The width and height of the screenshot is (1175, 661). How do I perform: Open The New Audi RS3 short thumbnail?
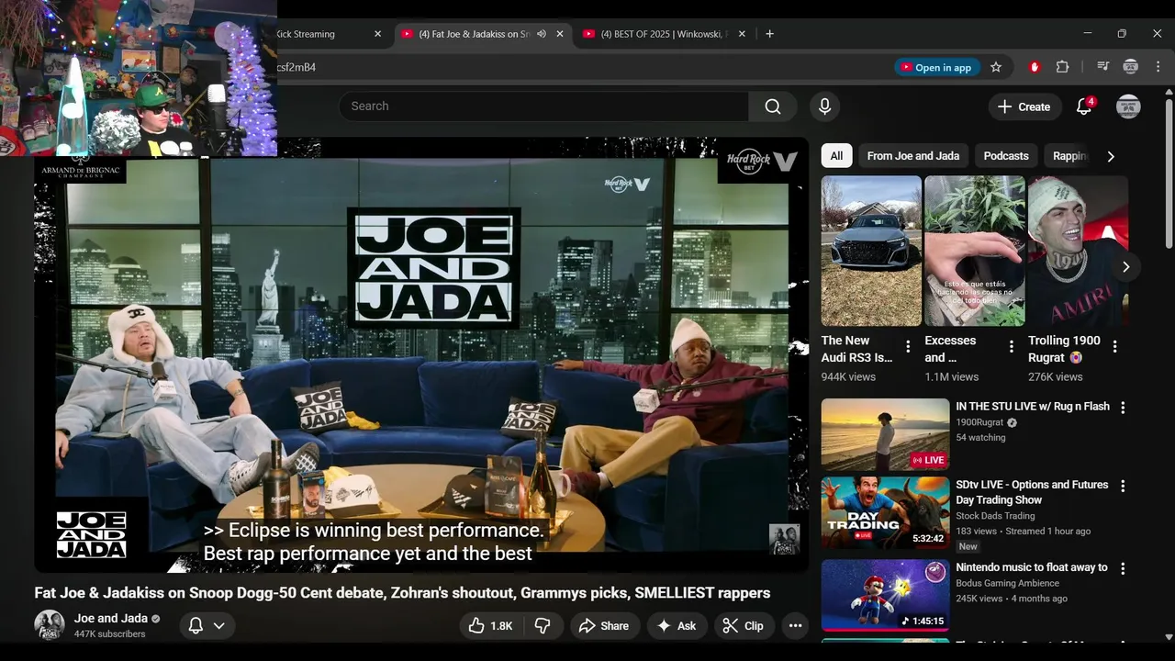(x=871, y=251)
